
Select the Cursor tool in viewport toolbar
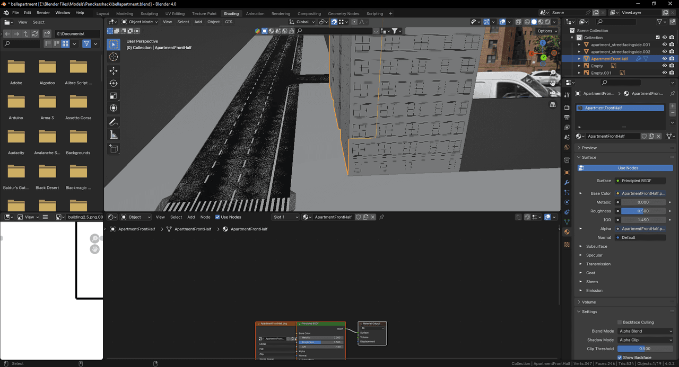point(114,57)
